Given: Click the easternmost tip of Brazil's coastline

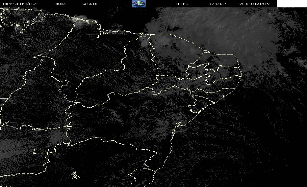Looking at the screenshot, I should point(241,74).
